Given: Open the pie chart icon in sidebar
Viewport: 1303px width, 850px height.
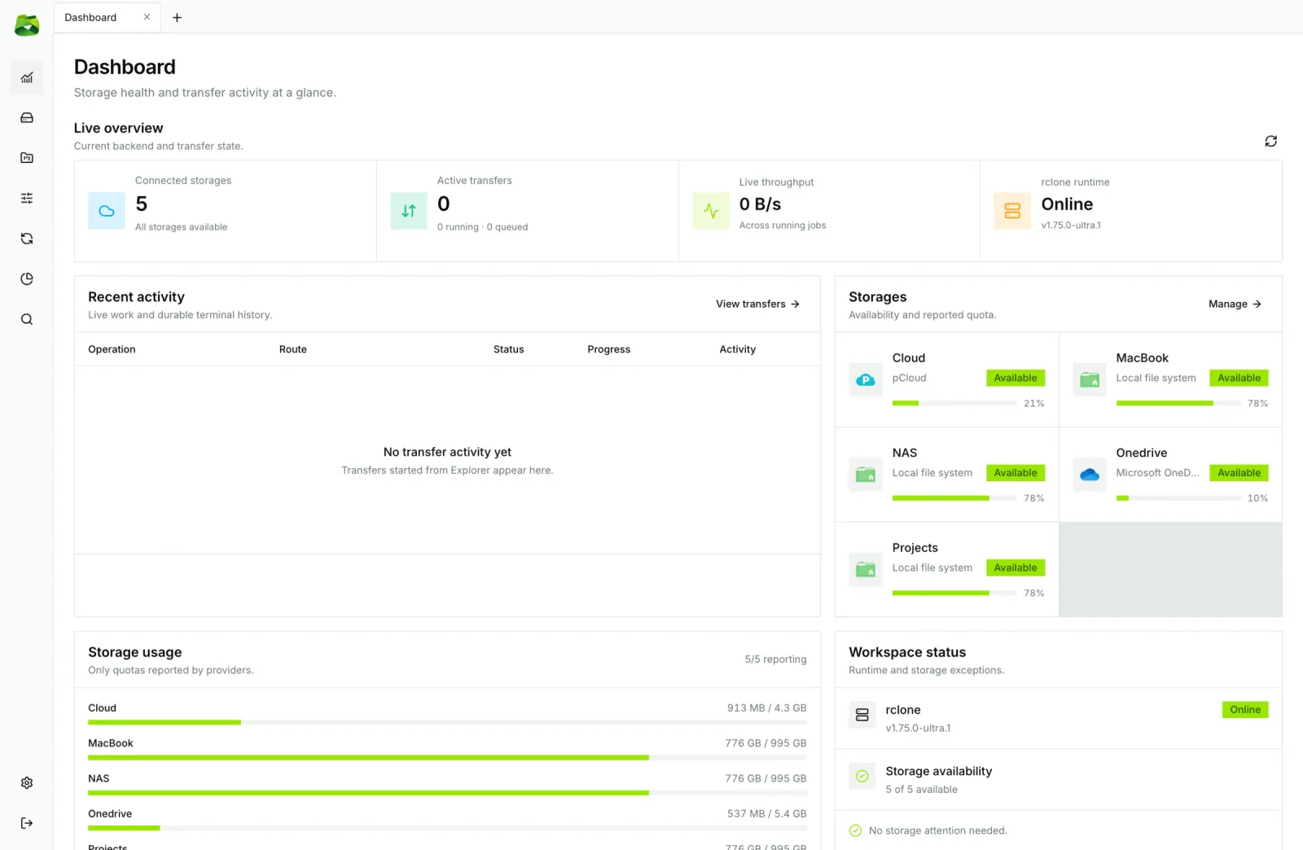Looking at the screenshot, I should click(27, 278).
